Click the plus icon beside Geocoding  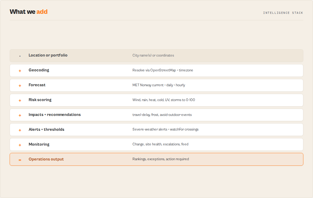tap(20, 71)
